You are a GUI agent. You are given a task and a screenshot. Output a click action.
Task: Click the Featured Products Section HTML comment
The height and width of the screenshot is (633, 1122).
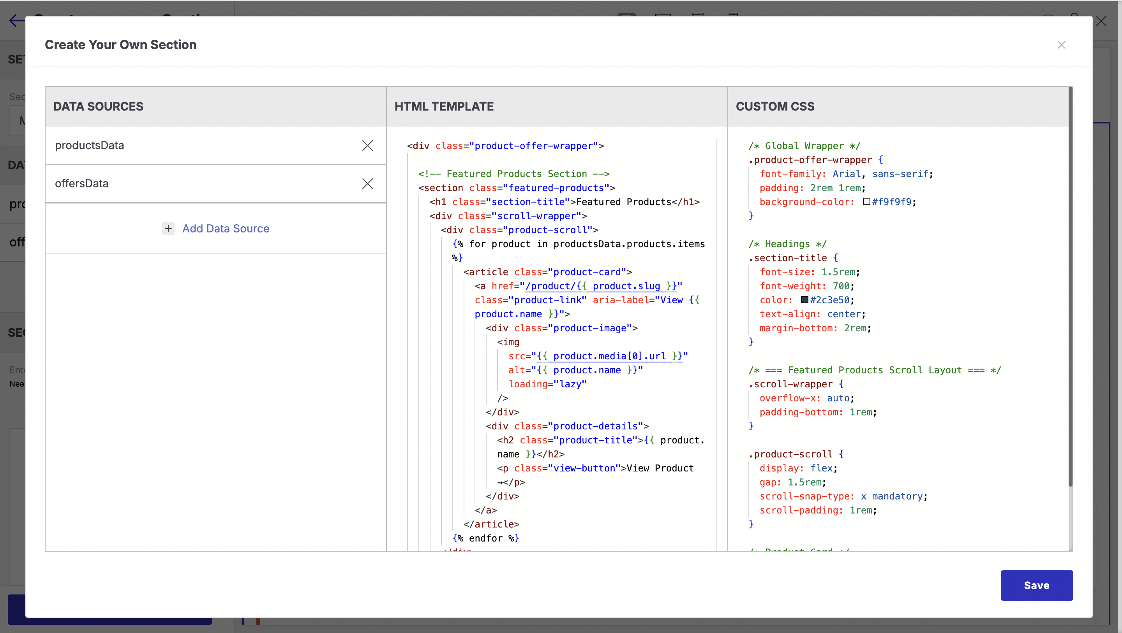(513, 174)
